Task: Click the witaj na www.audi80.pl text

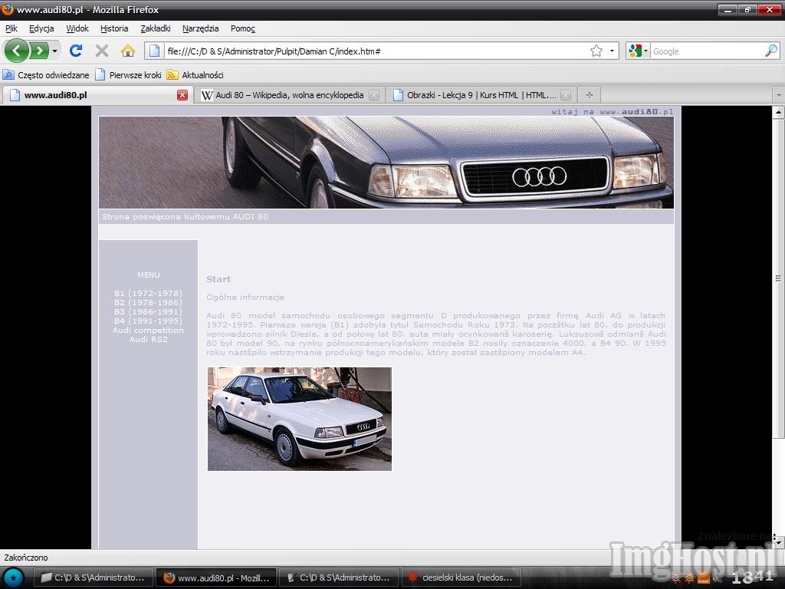Action: click(613, 112)
